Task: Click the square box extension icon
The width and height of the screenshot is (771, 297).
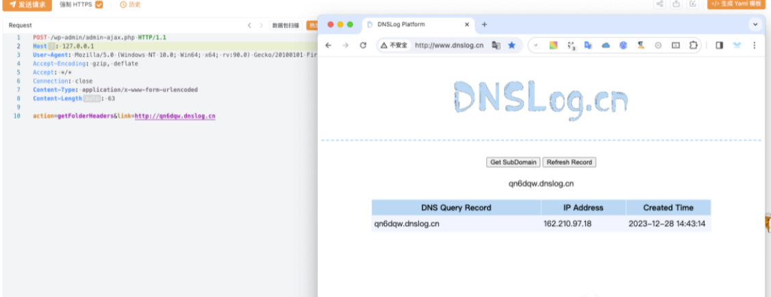Action: [676, 45]
